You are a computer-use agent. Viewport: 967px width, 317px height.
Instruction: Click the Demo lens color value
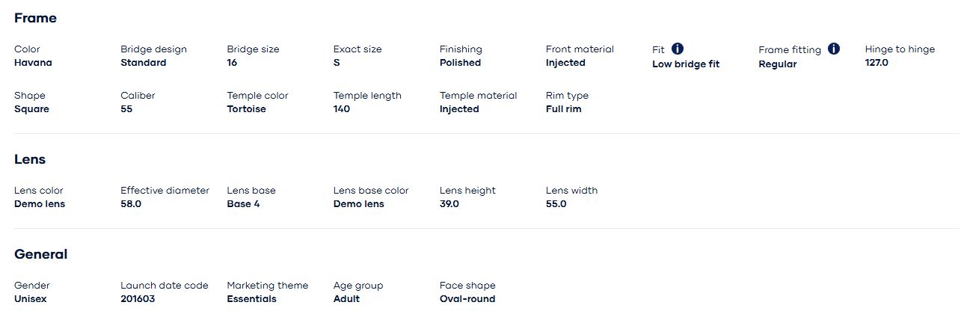pyautogui.click(x=40, y=204)
